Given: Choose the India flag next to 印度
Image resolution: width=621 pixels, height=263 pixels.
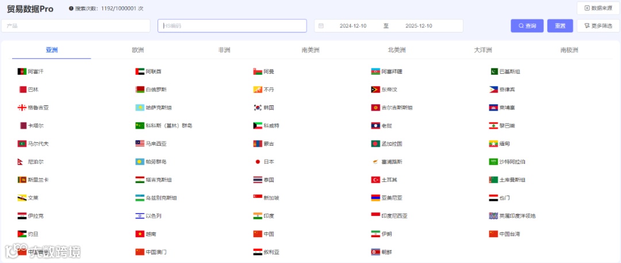Looking at the screenshot, I should tap(258, 216).
